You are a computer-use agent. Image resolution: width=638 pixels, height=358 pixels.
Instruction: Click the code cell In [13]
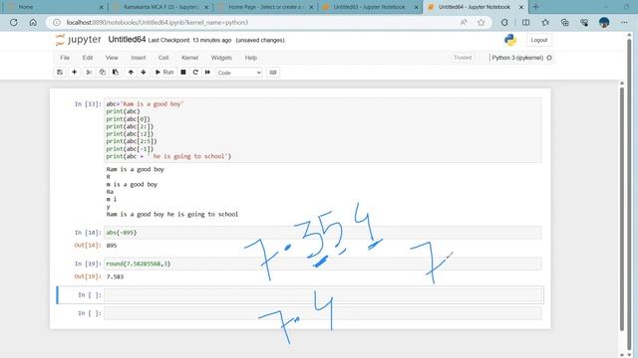point(323,130)
